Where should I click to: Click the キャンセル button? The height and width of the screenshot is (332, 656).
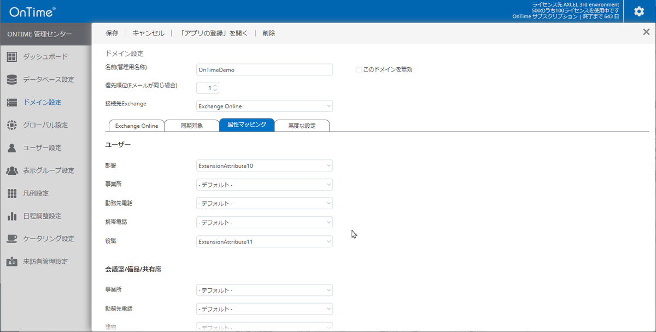point(148,33)
